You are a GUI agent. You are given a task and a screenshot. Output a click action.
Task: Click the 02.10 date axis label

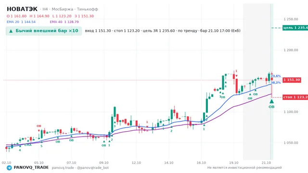[x=6, y=162]
